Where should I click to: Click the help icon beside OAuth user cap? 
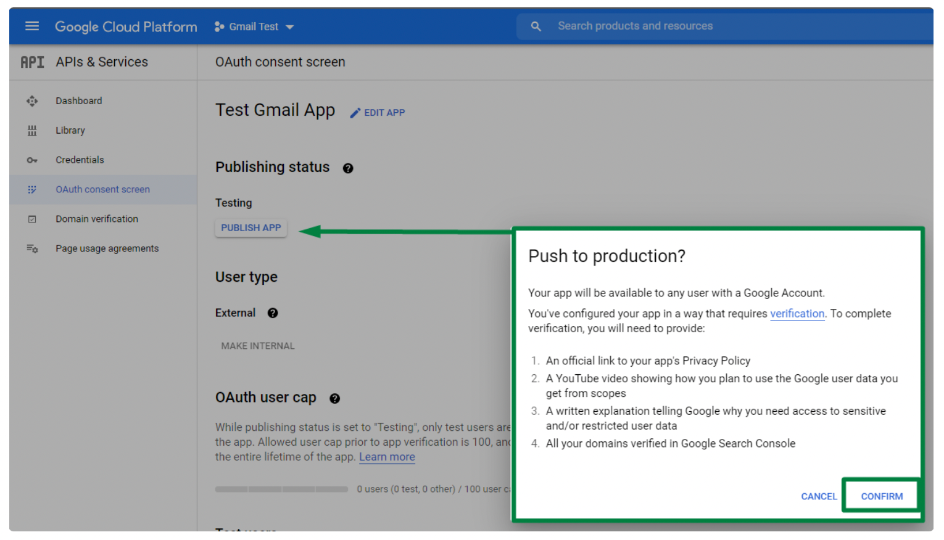pos(334,399)
